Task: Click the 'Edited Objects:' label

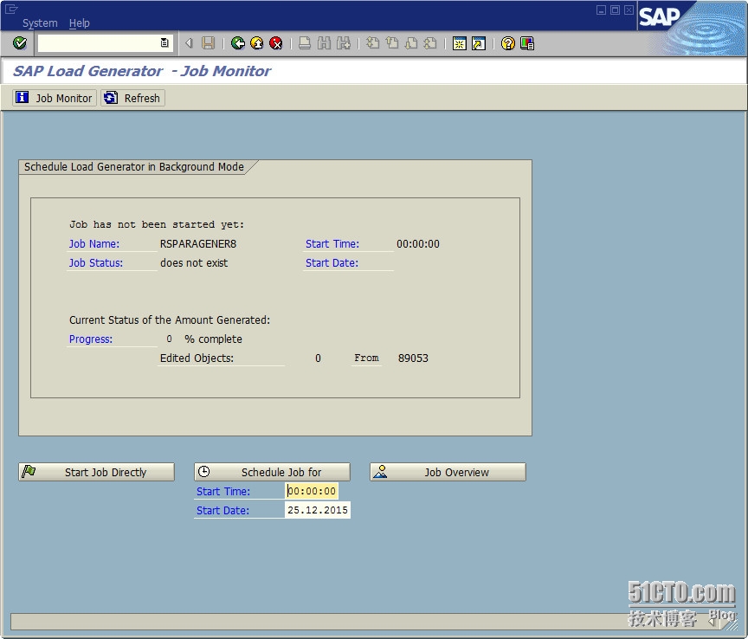Action: pos(197,358)
